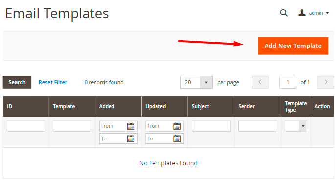Go to next page arrow
335x184 pixels.
click(325, 82)
